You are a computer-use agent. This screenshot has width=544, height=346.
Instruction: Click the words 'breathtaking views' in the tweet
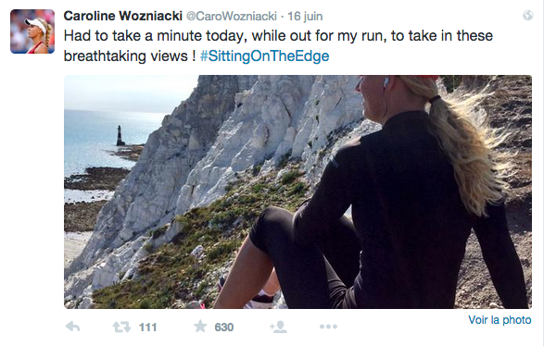126,56
